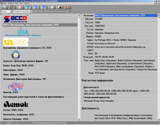The width and height of the screenshot is (160, 125).
Task: Click the output form status bar entry
Action: pos(50,123)
